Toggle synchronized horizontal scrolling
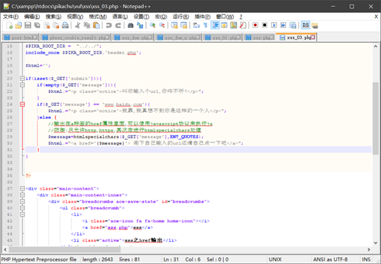Screen dimensions: 381x264 click(x=184, y=25)
